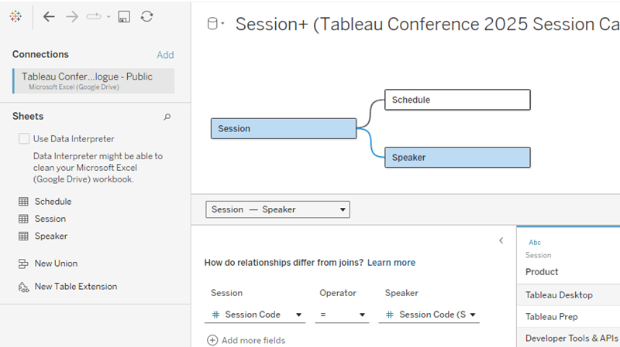Click the Save icon in toolbar

tap(123, 16)
